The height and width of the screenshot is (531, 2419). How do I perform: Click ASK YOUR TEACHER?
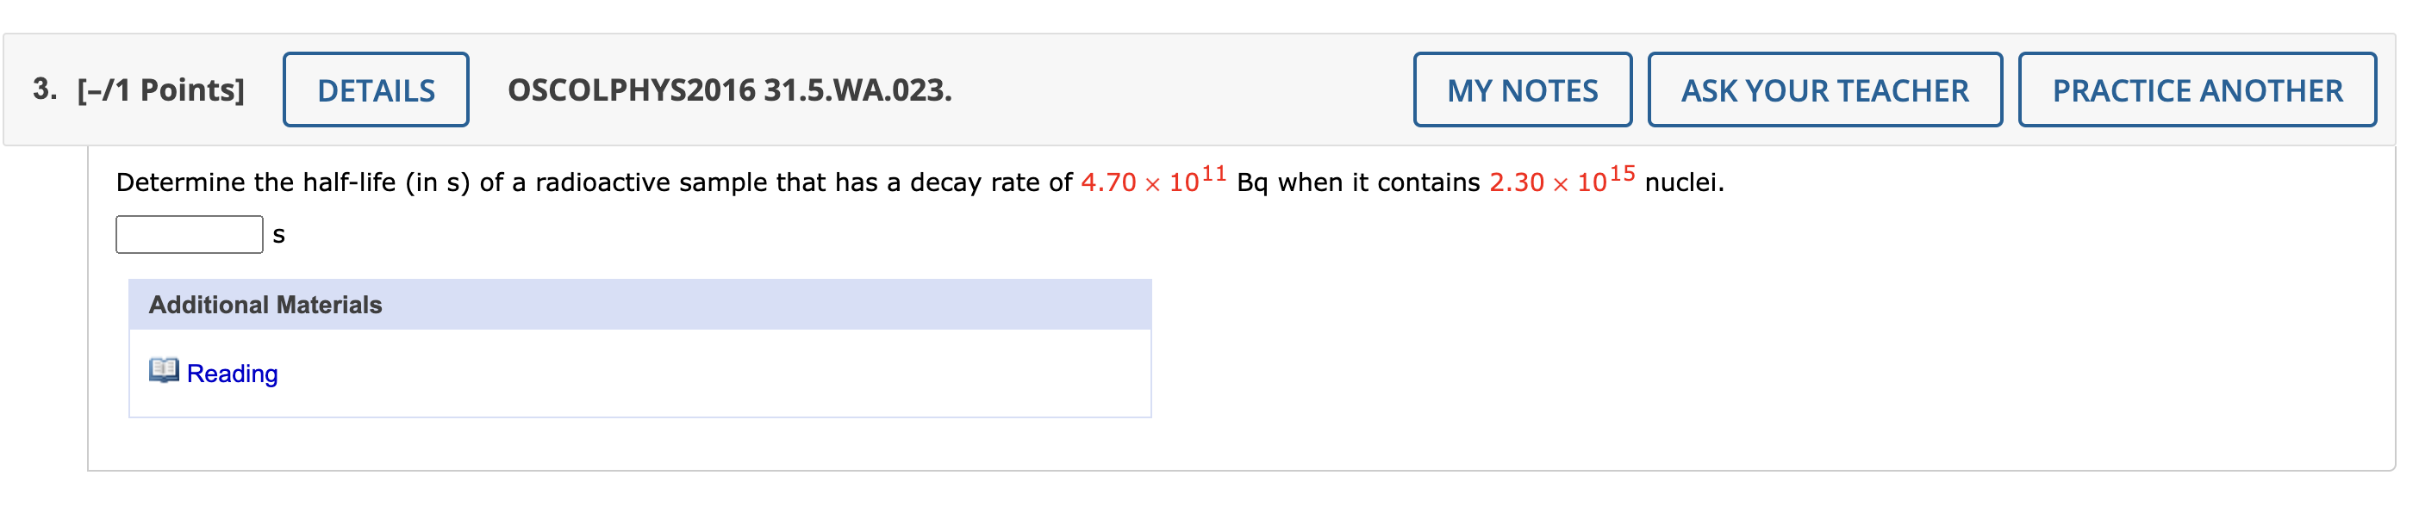tap(1824, 90)
